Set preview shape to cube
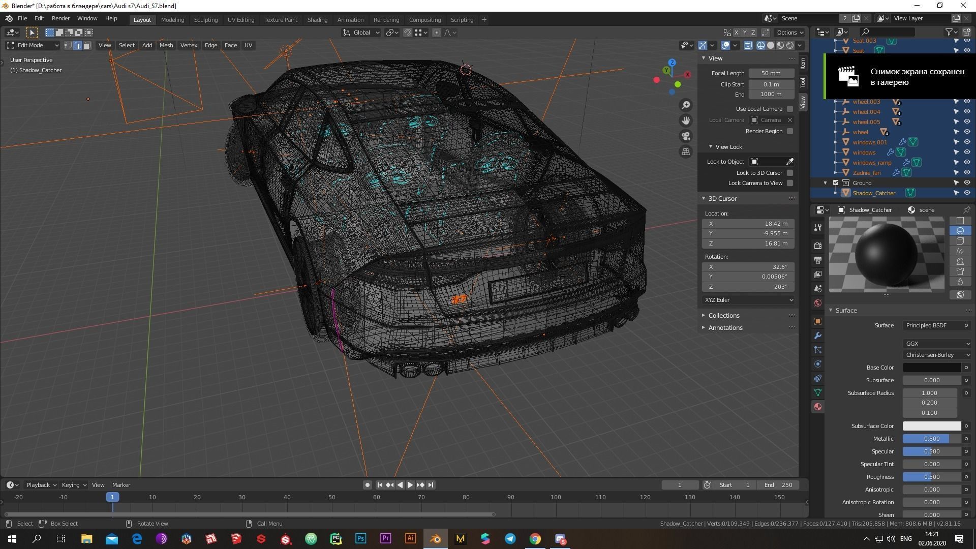This screenshot has width=976, height=549. coord(960,241)
